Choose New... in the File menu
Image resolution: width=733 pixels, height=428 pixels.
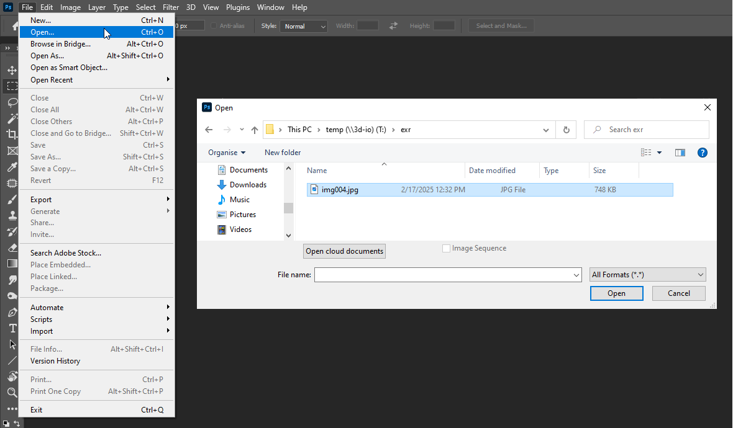click(97, 20)
